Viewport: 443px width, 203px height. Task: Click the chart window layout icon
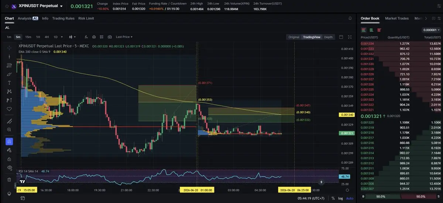tap(341, 37)
